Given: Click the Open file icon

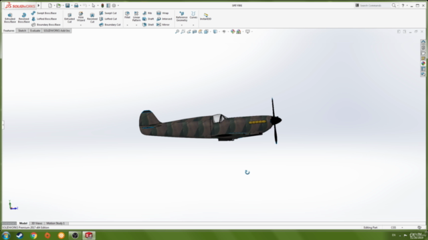Looking at the screenshot, I should [58, 5].
